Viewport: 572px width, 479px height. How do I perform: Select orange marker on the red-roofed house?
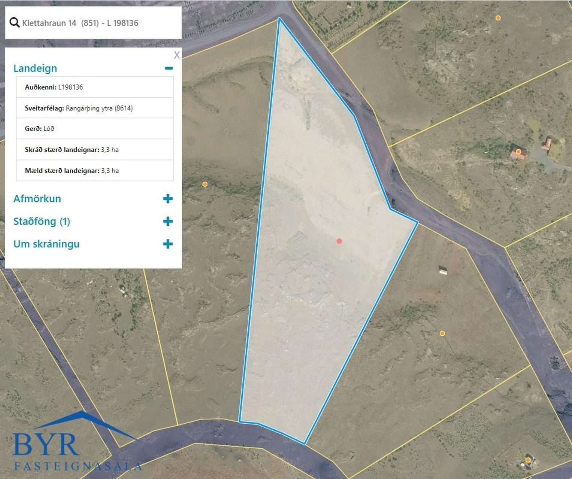[x=518, y=152]
